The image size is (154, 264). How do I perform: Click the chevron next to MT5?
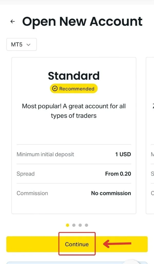coord(29,44)
